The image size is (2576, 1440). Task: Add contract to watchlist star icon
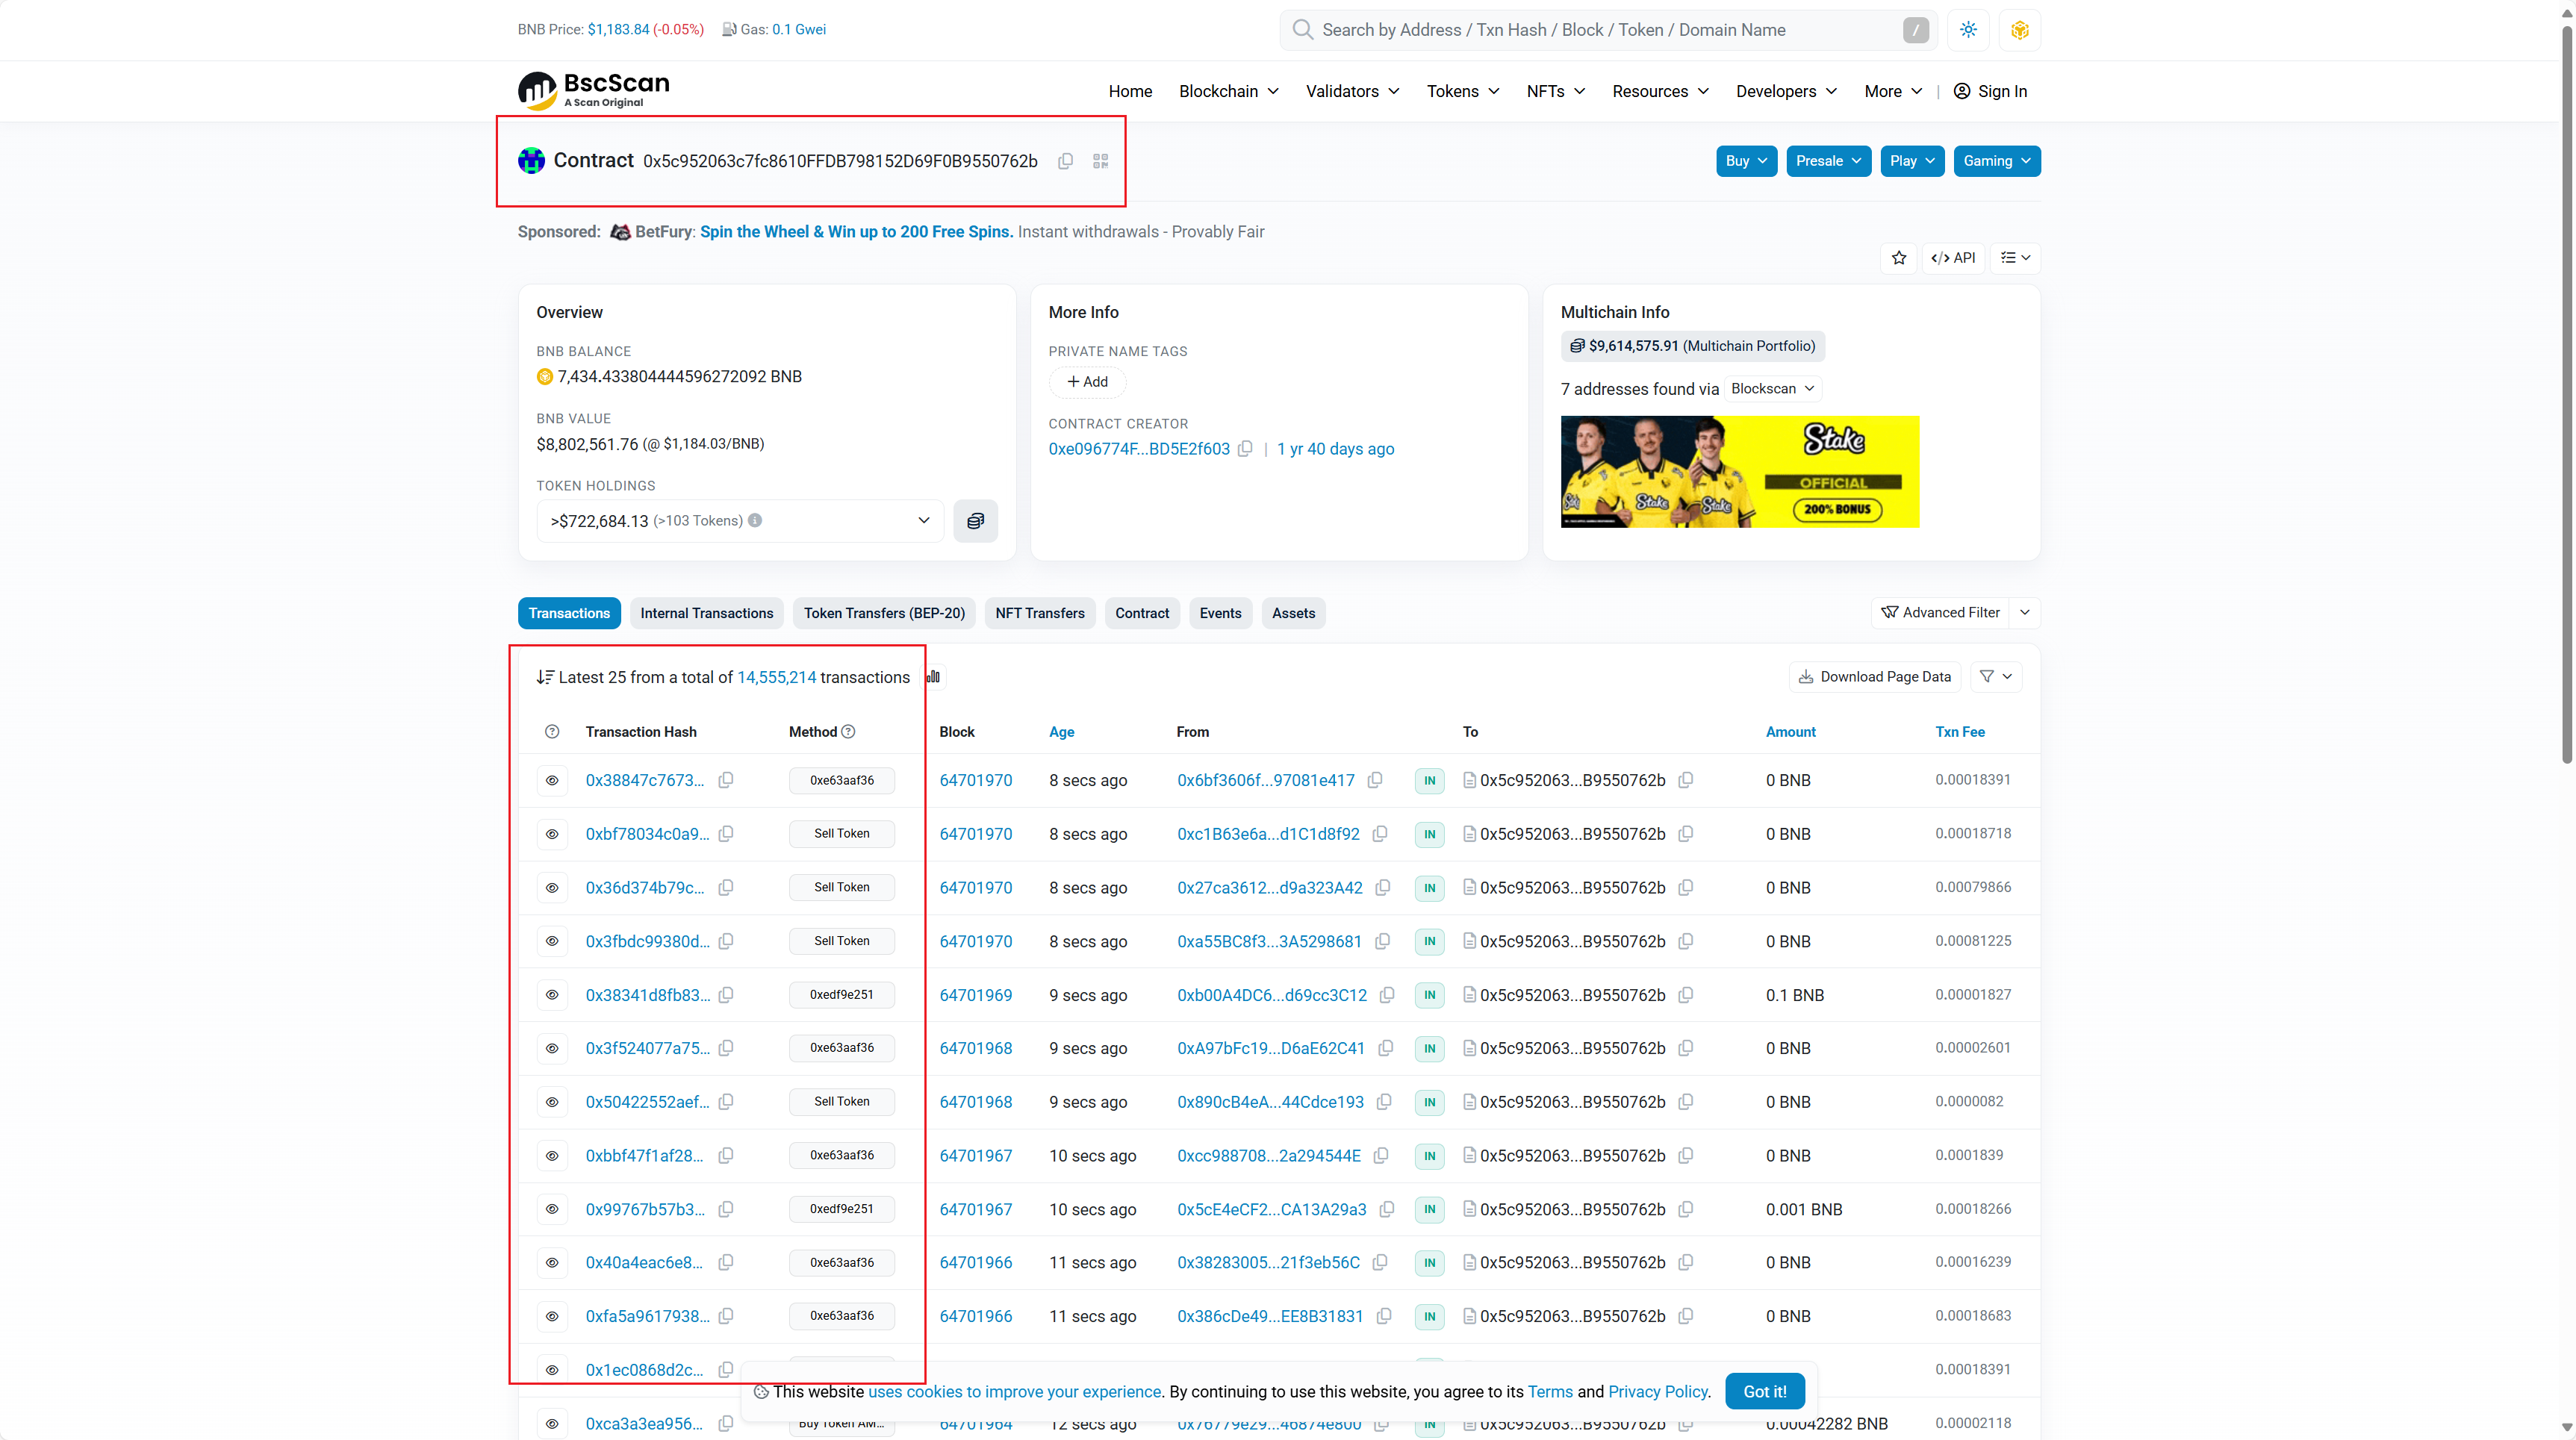coord(1898,258)
